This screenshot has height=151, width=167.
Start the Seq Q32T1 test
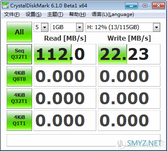pyautogui.click(x=19, y=54)
